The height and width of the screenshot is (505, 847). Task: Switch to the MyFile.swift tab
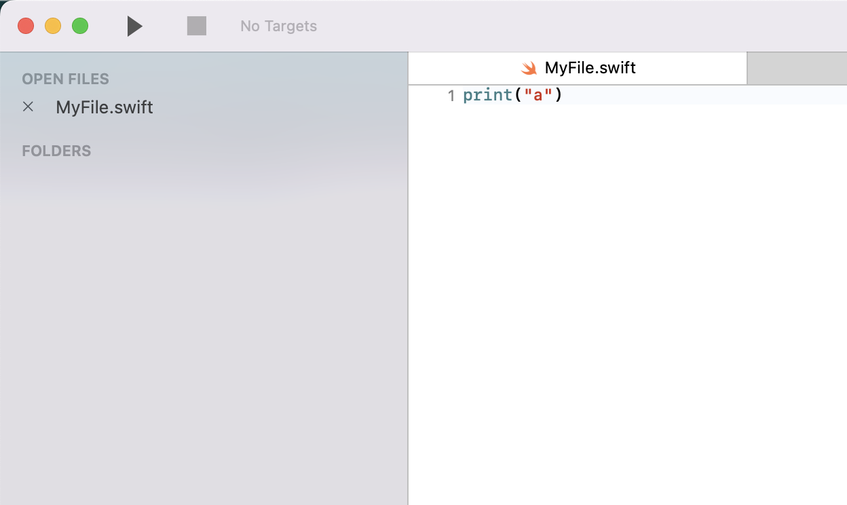point(588,68)
